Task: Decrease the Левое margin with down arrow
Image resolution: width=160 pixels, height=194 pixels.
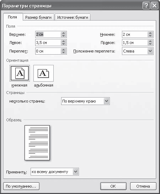Action: coord(63,44)
